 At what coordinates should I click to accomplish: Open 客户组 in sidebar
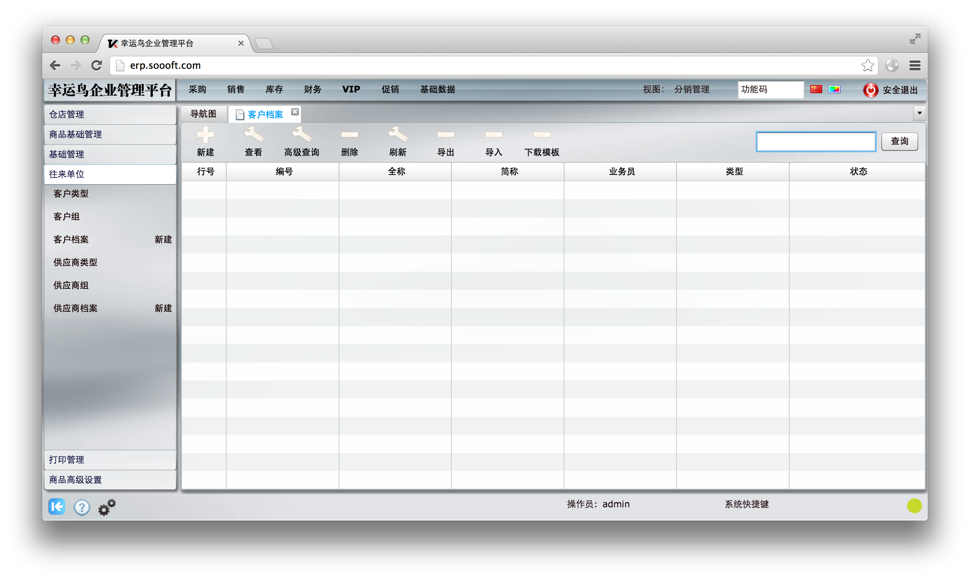(67, 217)
